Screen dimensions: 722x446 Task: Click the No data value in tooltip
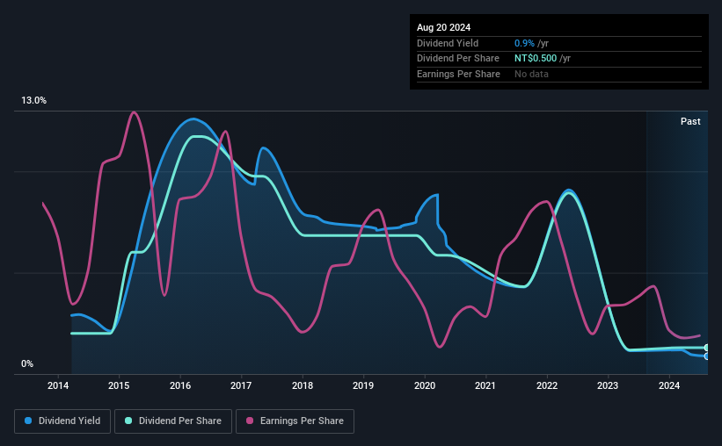coord(531,74)
